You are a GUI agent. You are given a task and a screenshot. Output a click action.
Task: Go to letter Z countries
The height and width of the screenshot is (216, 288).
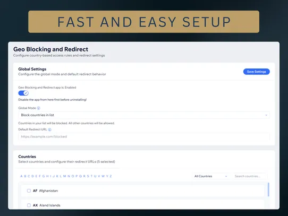click(111, 176)
